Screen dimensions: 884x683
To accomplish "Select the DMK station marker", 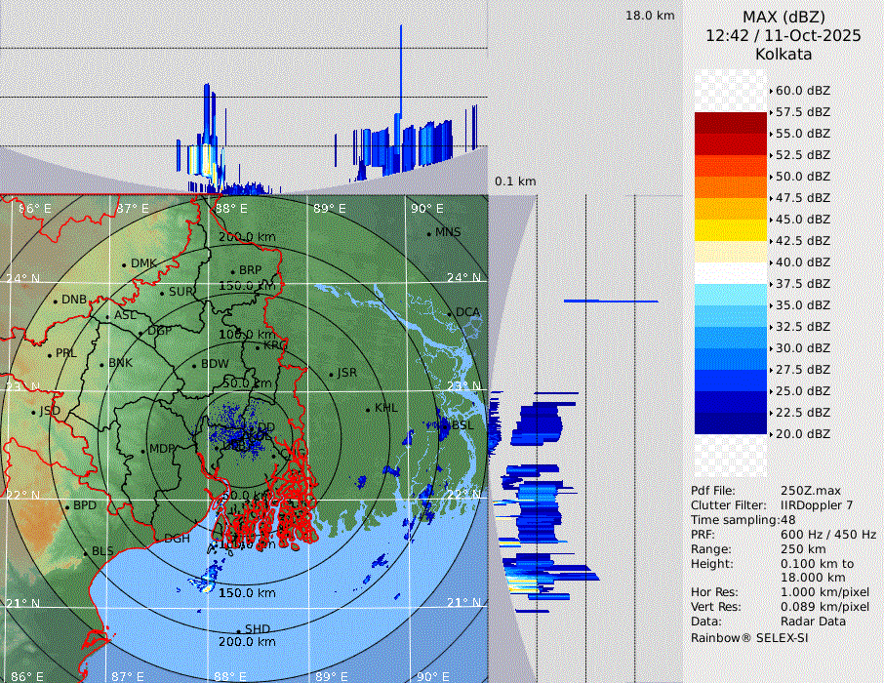I will point(124,264).
